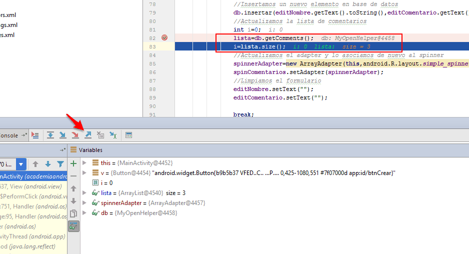Click '{MainActivity@4452}' value text

click(145, 163)
